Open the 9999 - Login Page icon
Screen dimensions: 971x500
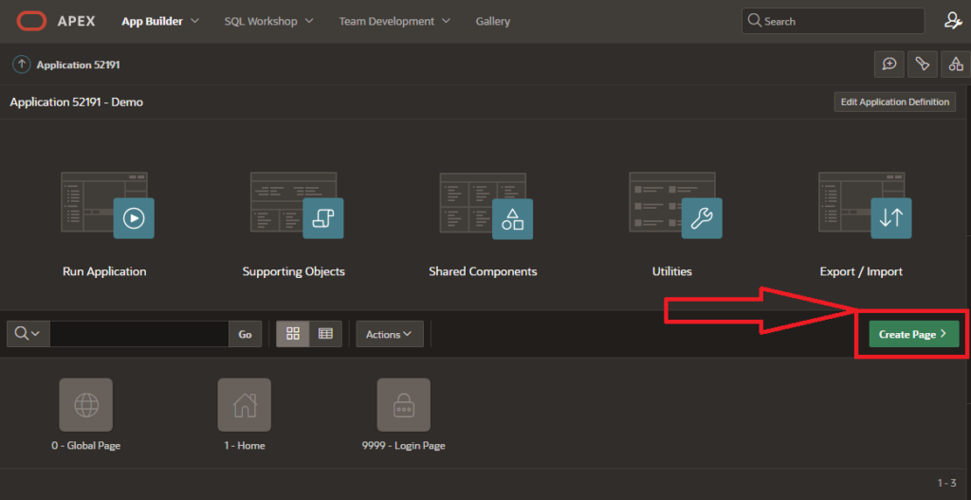point(403,405)
